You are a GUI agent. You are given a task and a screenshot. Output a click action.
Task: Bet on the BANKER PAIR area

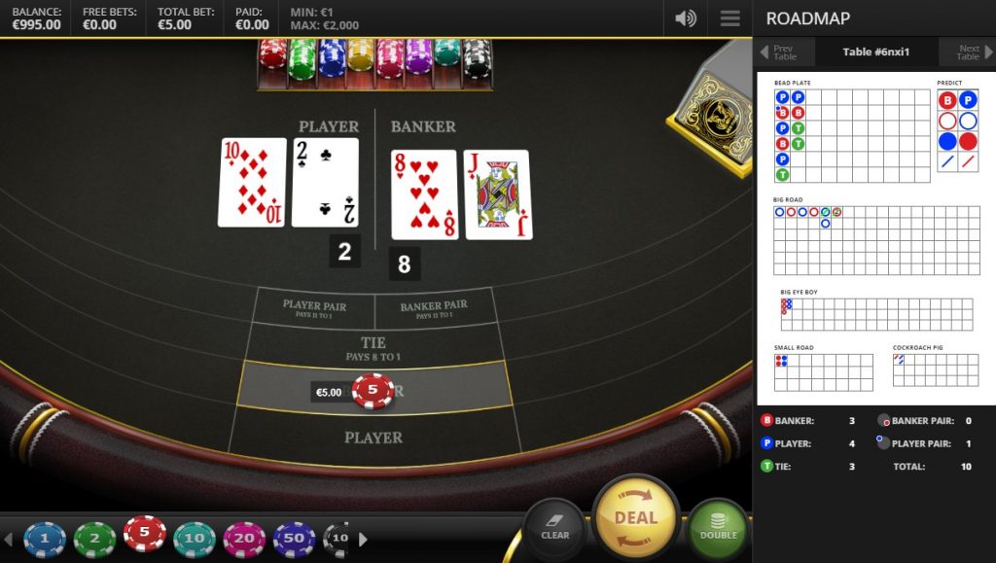click(435, 308)
